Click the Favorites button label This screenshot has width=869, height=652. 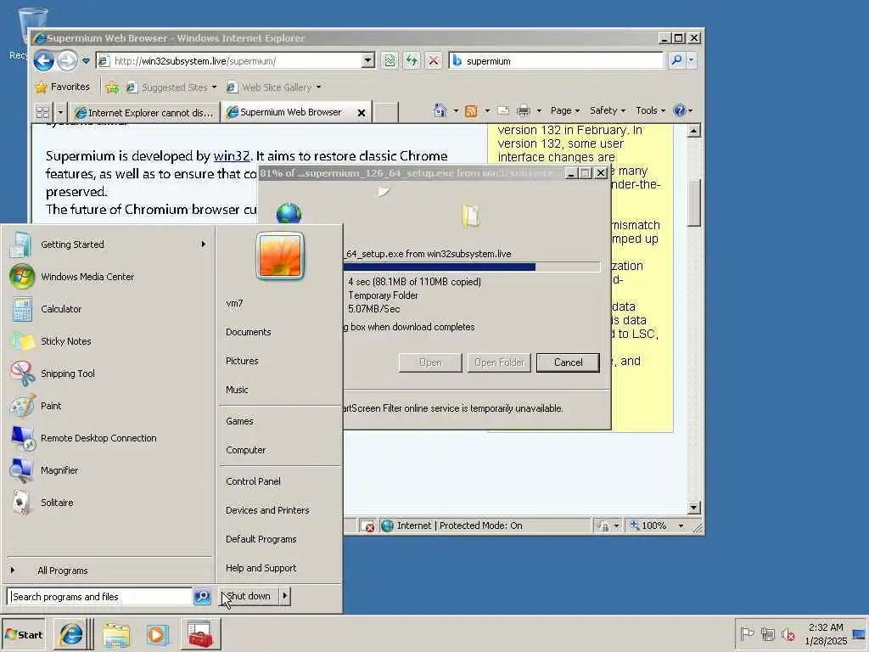click(70, 87)
